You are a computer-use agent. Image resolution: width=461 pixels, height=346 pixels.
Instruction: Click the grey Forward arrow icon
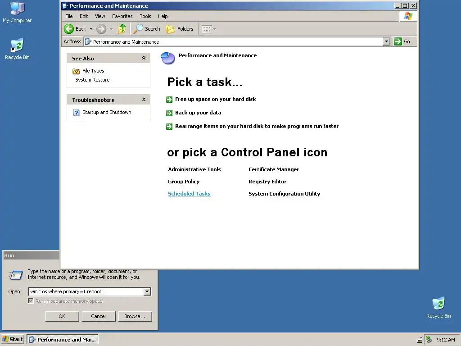101,29
